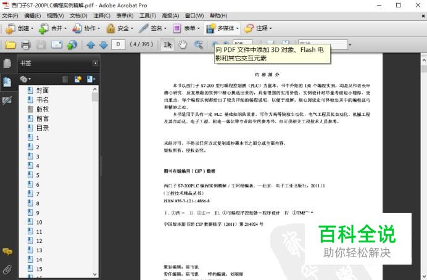Select the 版权 bookmark
427x280 pixels.
pyautogui.click(x=43, y=109)
